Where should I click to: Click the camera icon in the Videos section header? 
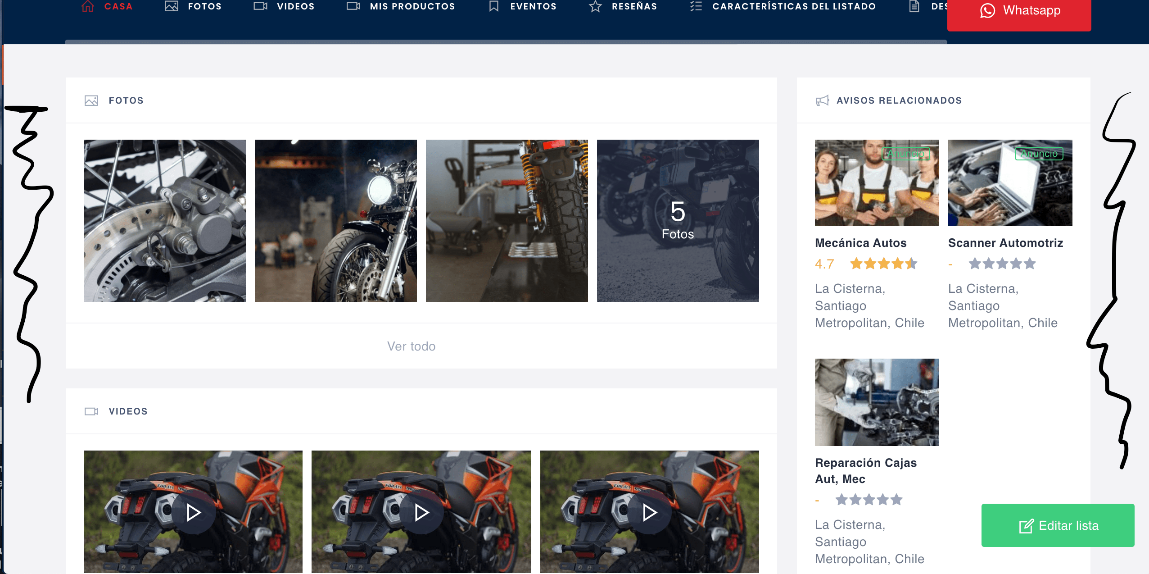tap(91, 411)
